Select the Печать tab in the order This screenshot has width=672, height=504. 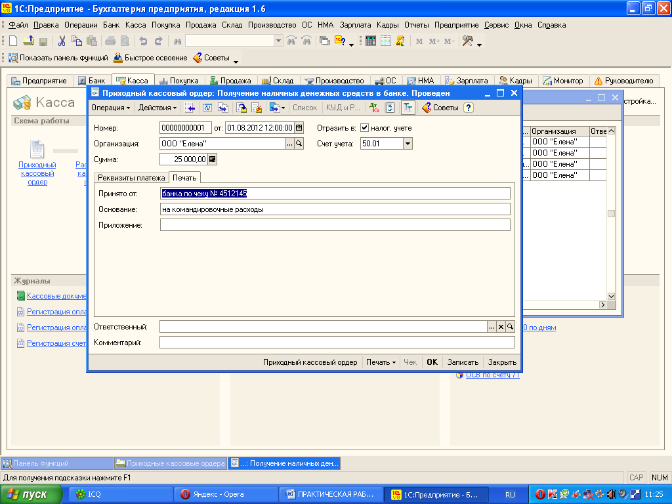(184, 177)
